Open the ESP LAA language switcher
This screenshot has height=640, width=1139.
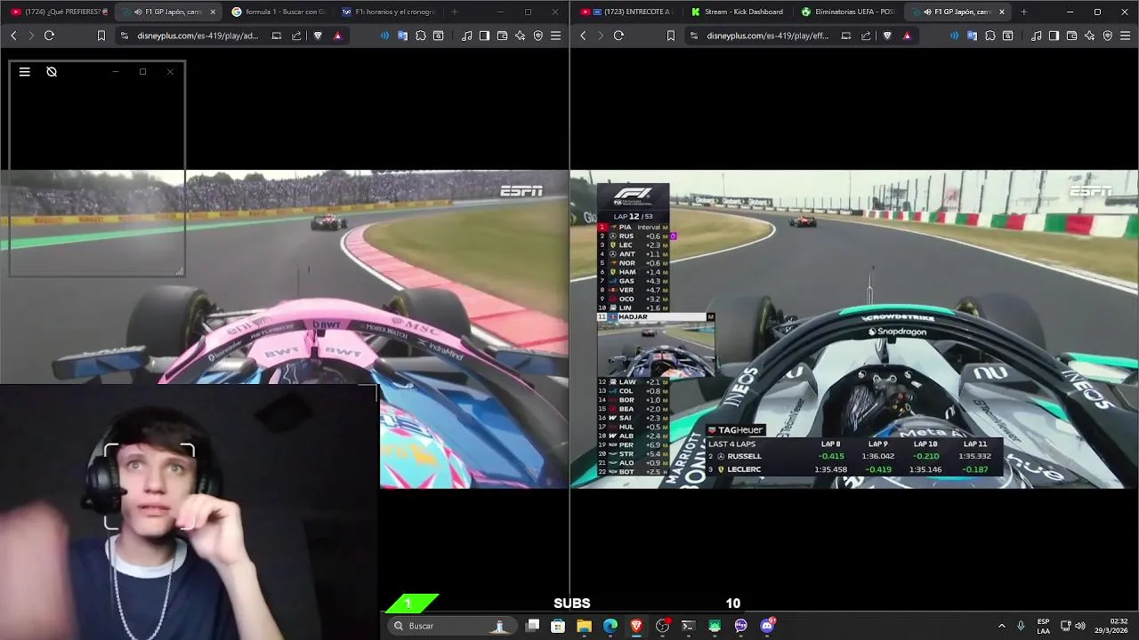click(1043, 626)
